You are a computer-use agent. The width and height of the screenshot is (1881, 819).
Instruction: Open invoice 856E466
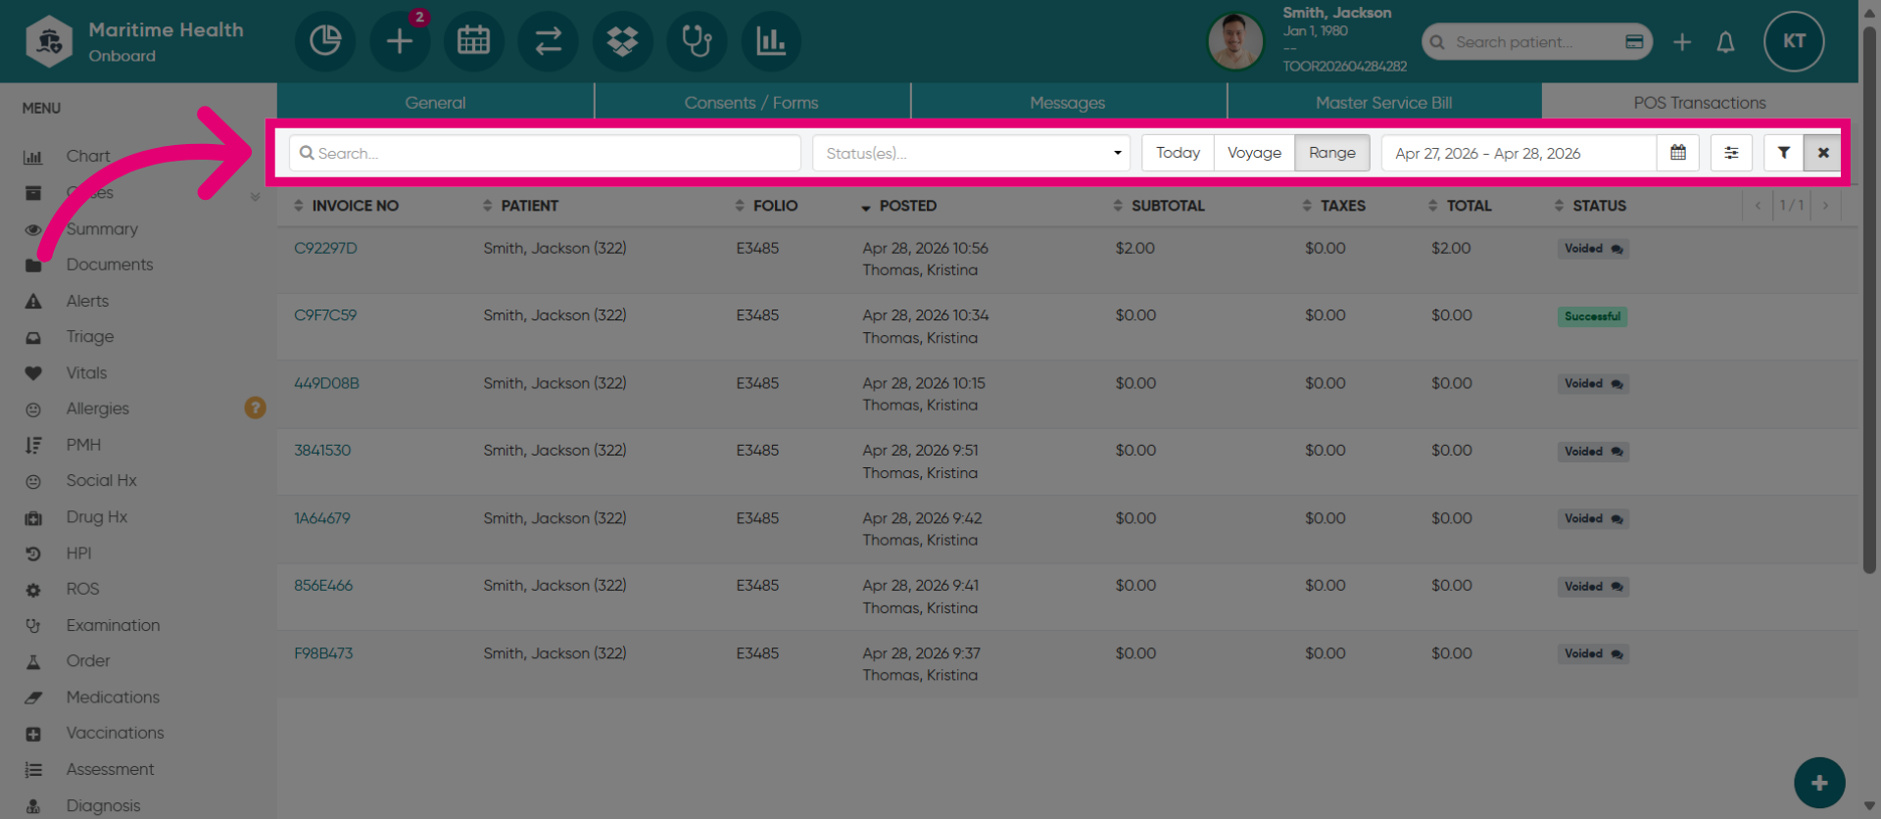click(x=323, y=586)
